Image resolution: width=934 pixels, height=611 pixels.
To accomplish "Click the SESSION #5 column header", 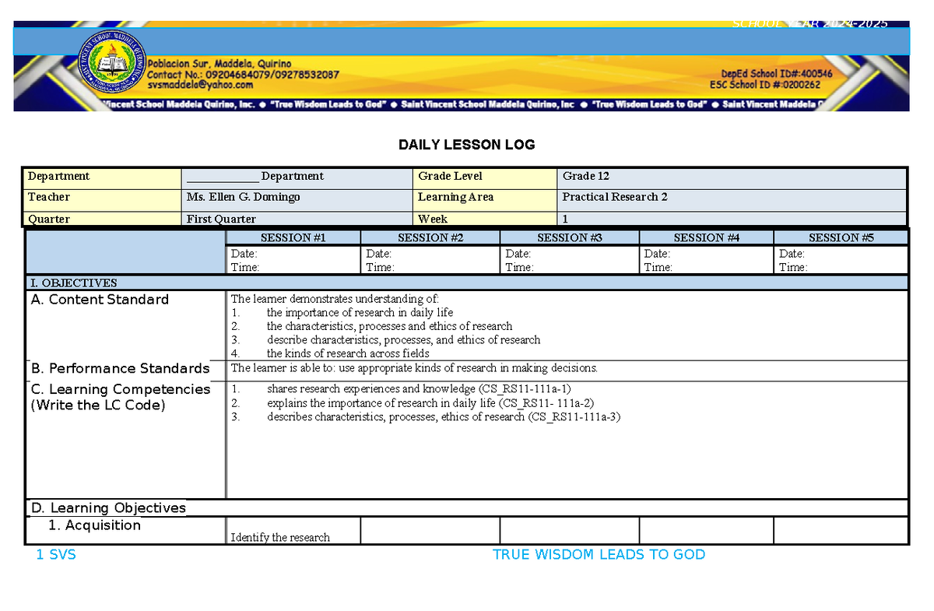I will 841,237.
